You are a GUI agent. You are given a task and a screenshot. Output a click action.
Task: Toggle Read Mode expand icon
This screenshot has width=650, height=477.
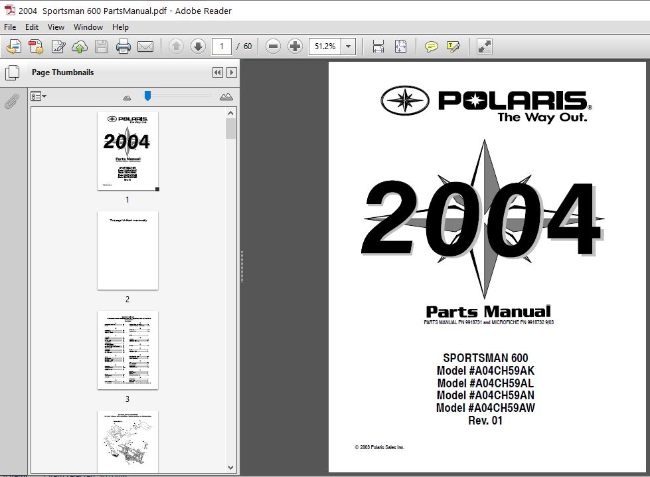click(484, 47)
